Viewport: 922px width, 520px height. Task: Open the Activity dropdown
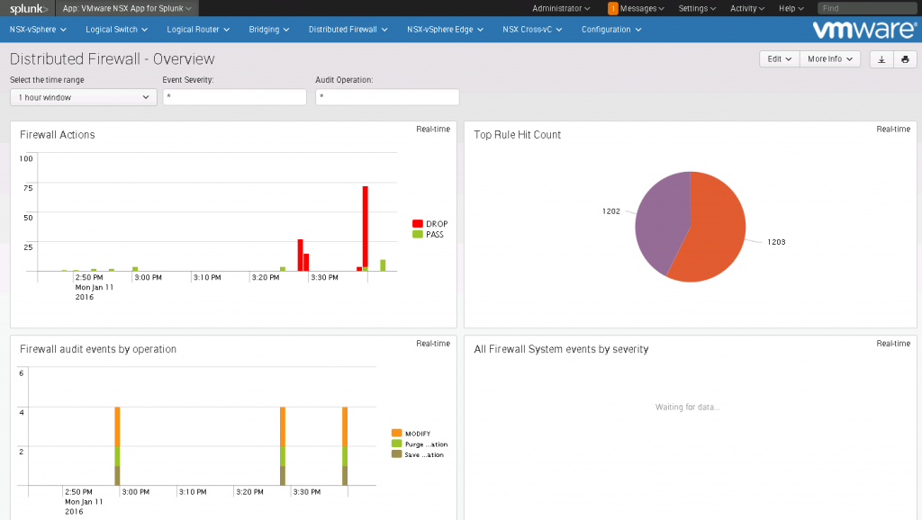pos(747,8)
